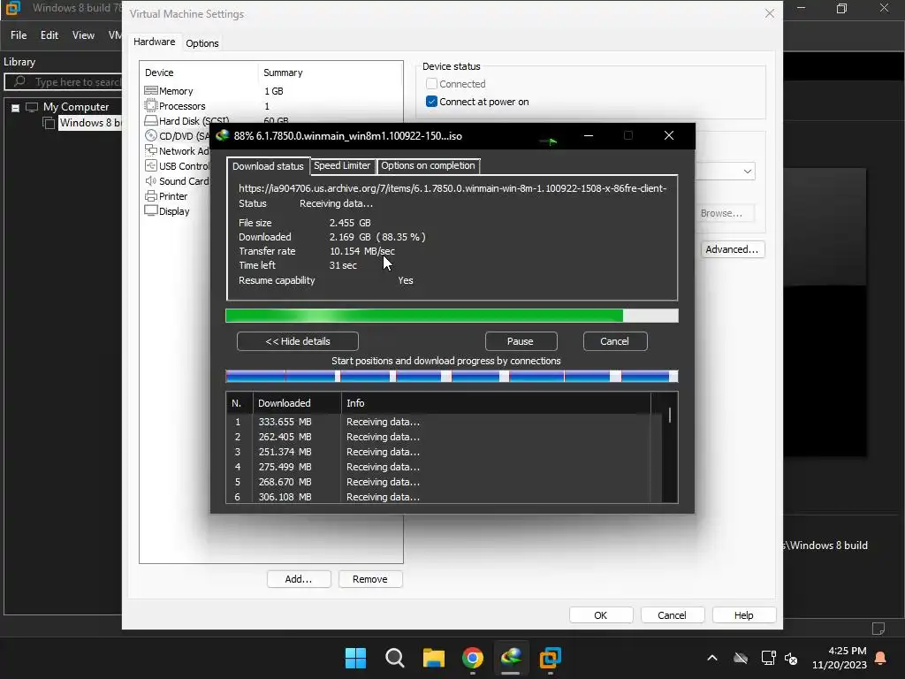Viewport: 905px width, 679px height.
Task: Pause the download
Action: pos(521,341)
